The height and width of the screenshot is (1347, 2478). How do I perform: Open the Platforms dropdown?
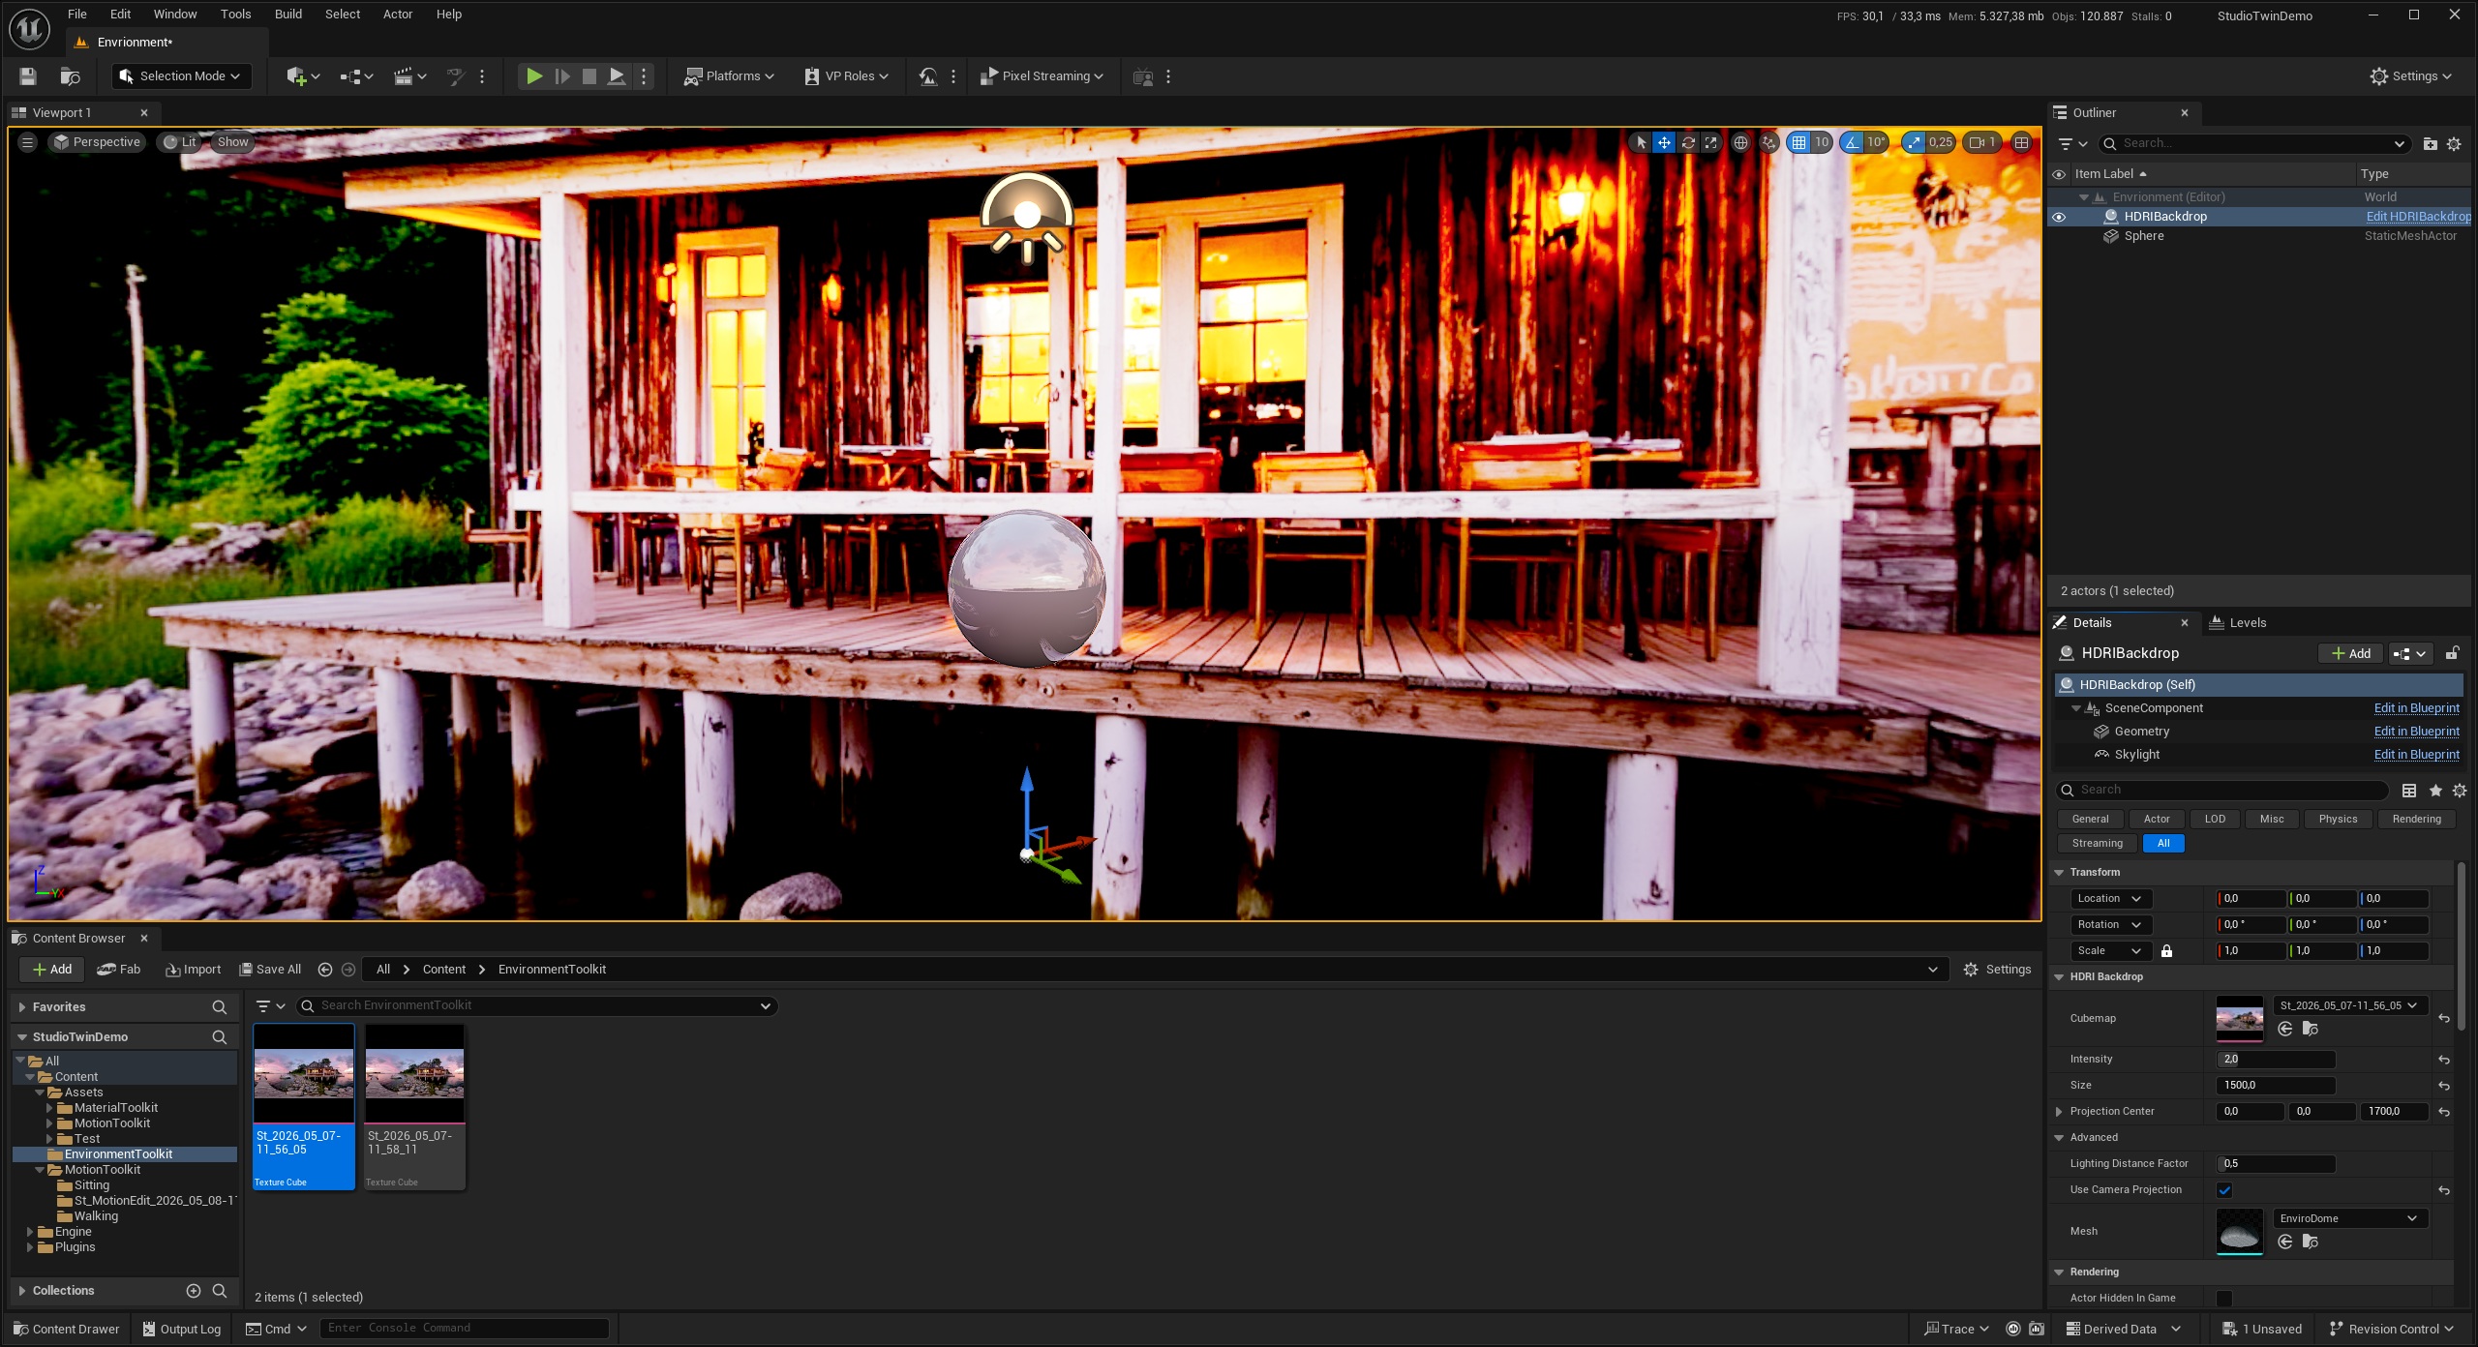tap(728, 76)
